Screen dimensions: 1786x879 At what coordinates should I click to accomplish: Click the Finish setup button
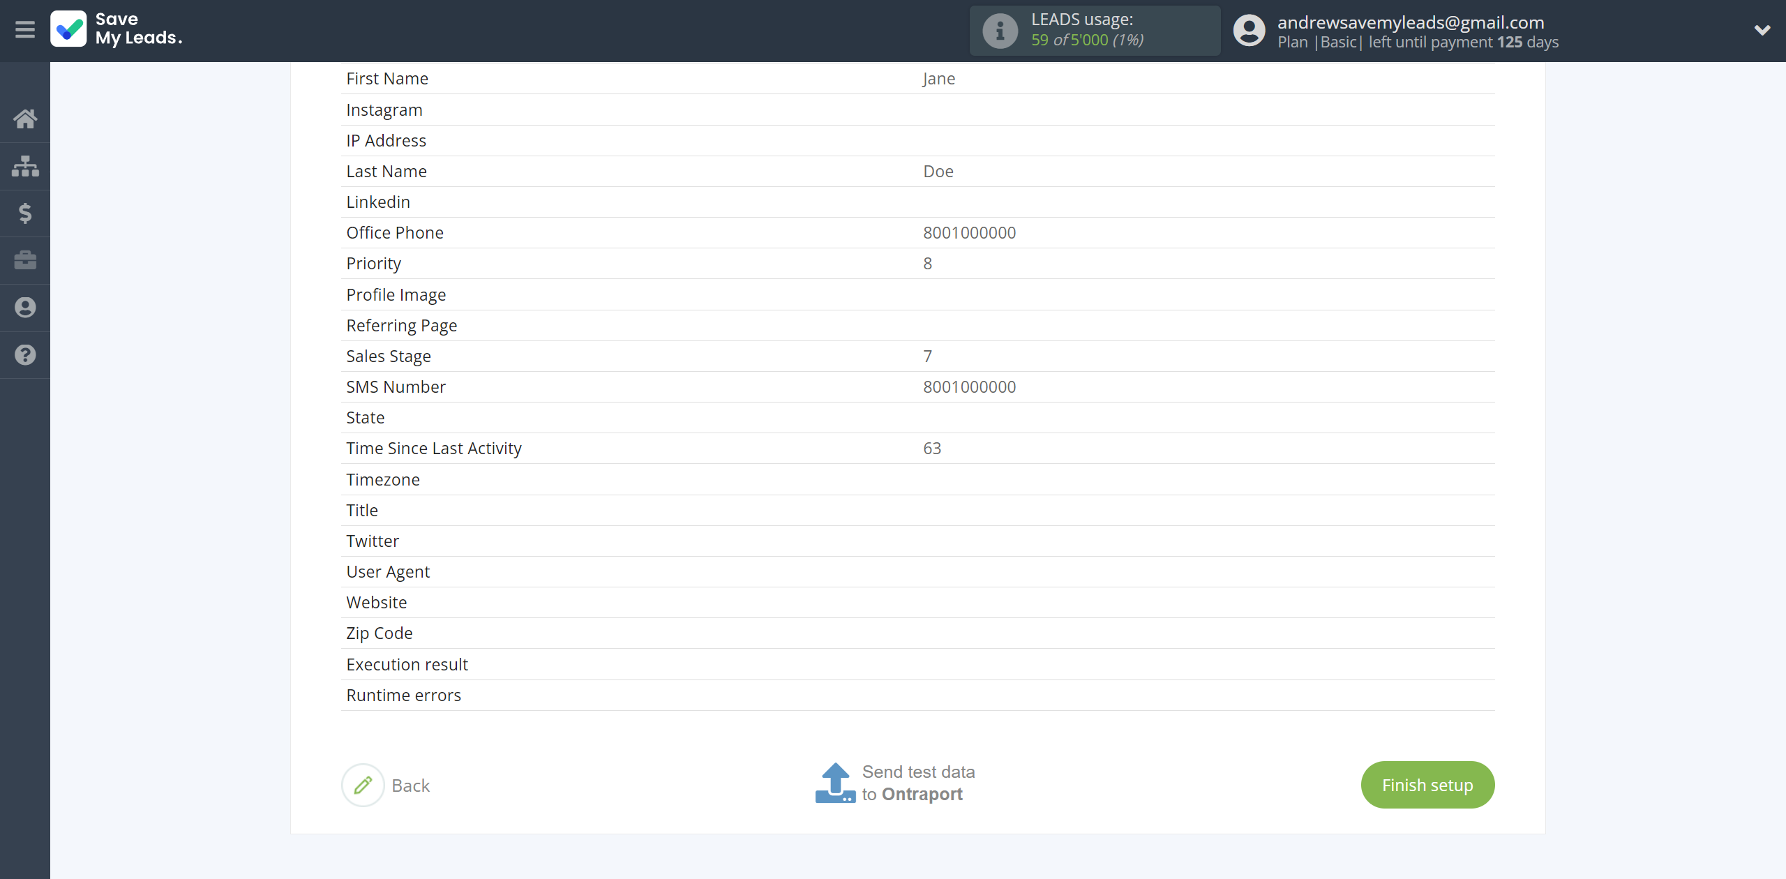click(1427, 785)
